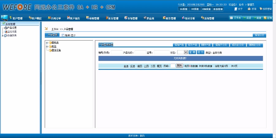276x138 pixels.
Task: Click the 客户服务 person icon
Action: [x=68, y=17]
